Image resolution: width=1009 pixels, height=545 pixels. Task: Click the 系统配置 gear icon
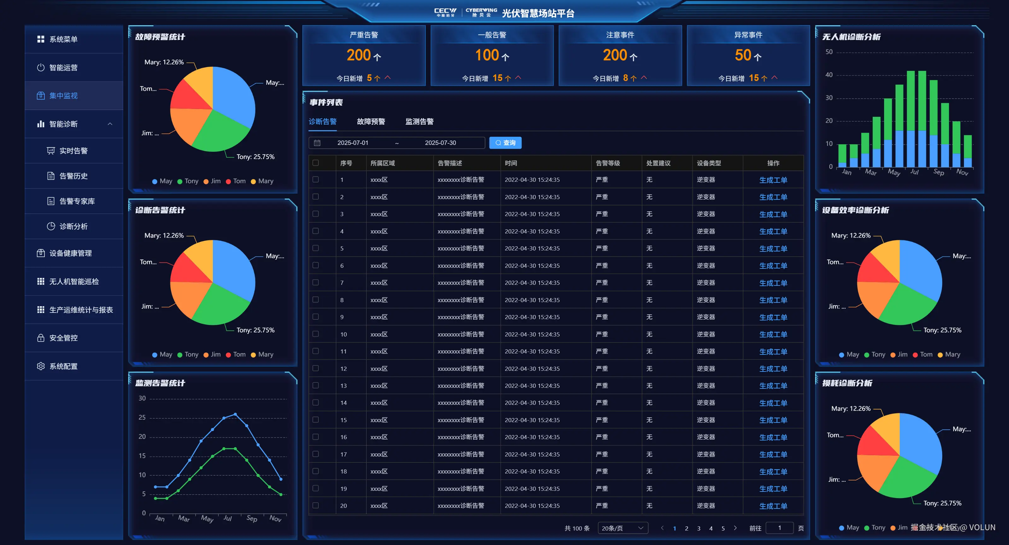[40, 366]
